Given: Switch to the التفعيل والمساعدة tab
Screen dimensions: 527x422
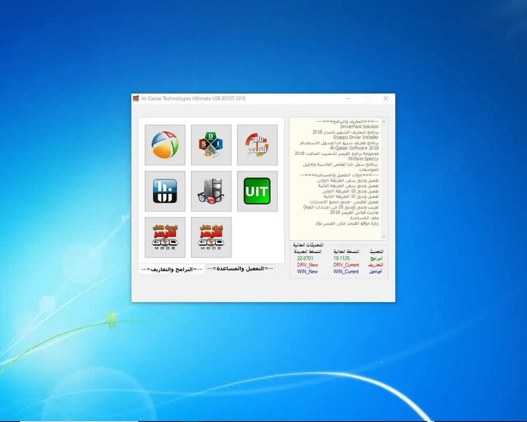Looking at the screenshot, I should [240, 268].
